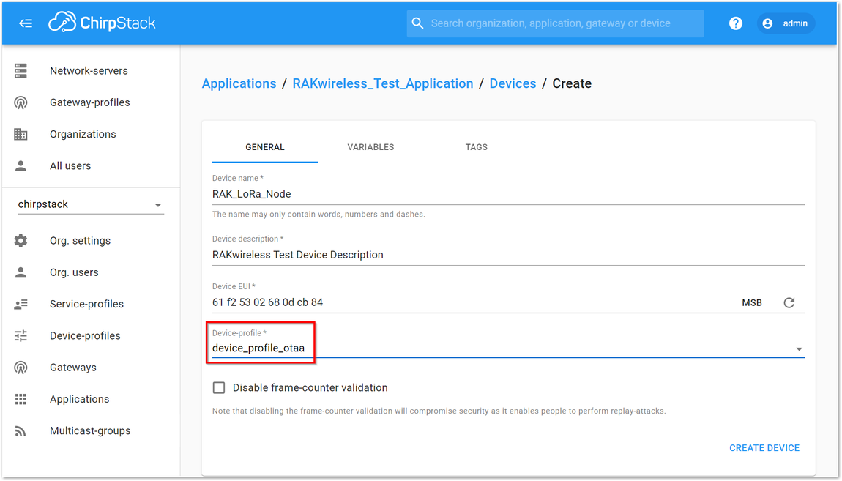
Task: Regenerate the Device EUI with refresh icon
Action: click(x=789, y=303)
